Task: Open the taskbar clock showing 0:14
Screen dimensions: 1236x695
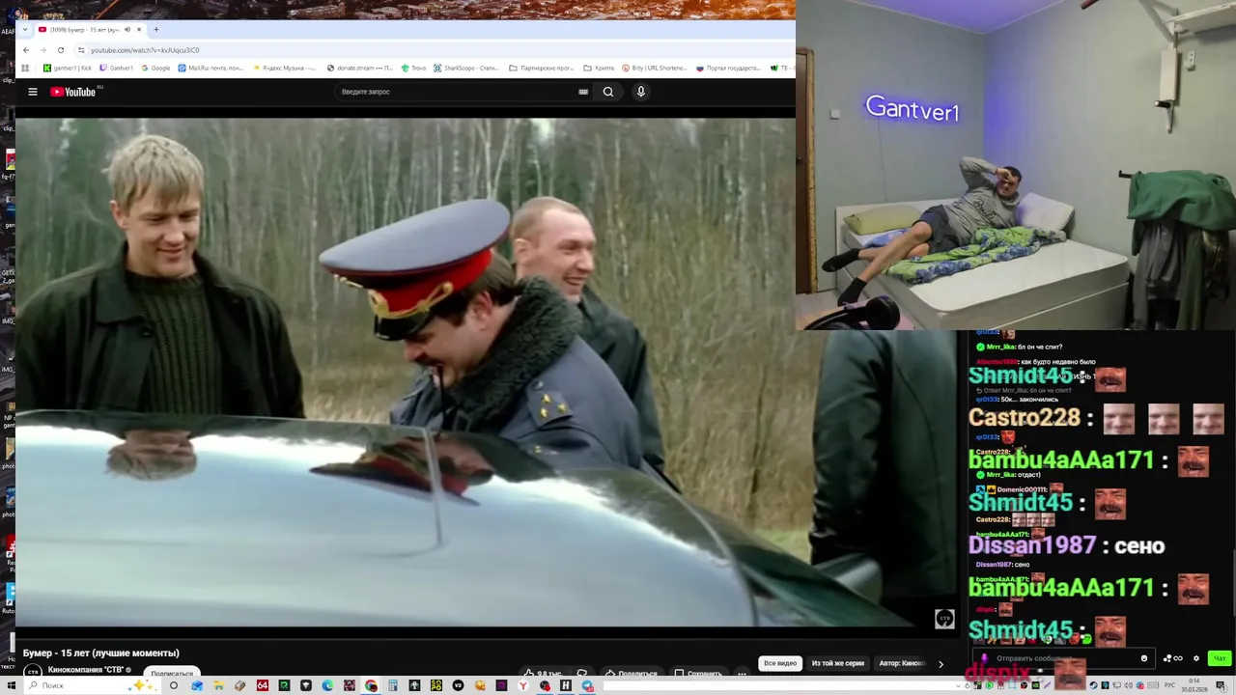Action: [1194, 685]
